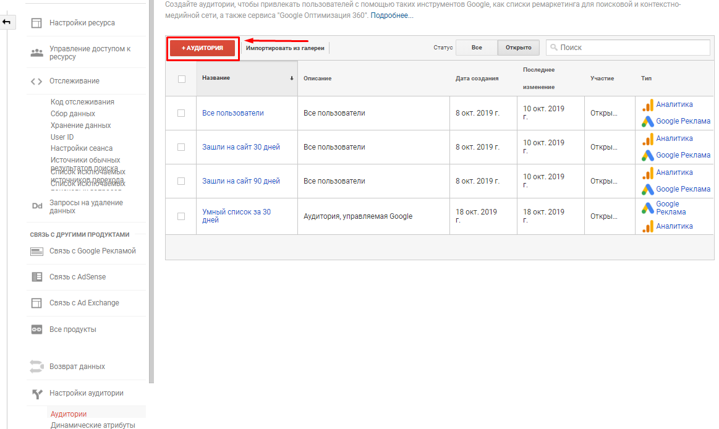Viewport: 719px width, 429px height.
Task: Switch status filter to Все
Action: pos(476,48)
